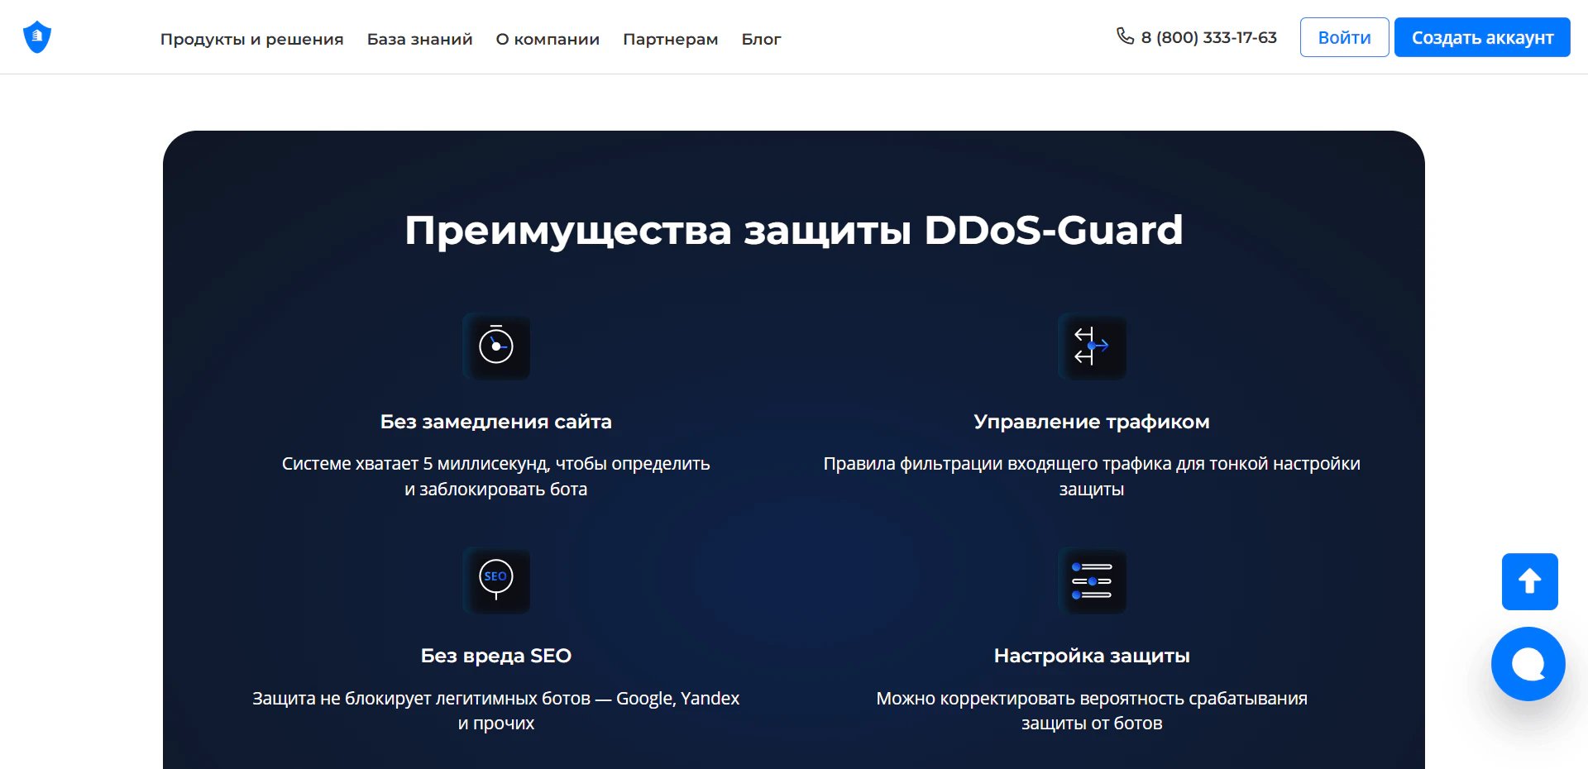Open Партнерам menu item

[x=670, y=39]
